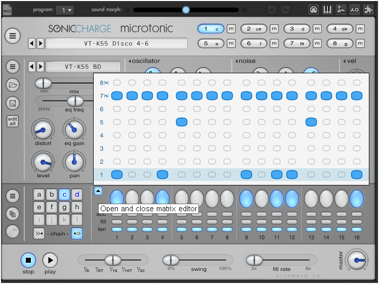Open the main hamburger menu
Viewport: 379px width, 284px height.
13,36
